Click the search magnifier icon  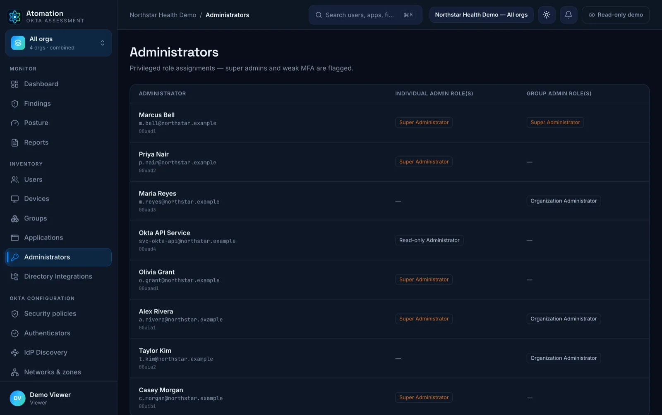tap(319, 15)
